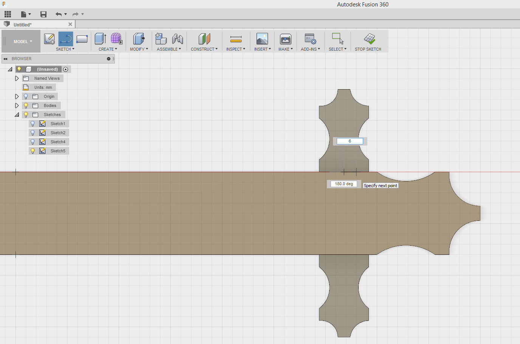Redo the last action
Screen dimensions: 520x344
tap(75, 14)
